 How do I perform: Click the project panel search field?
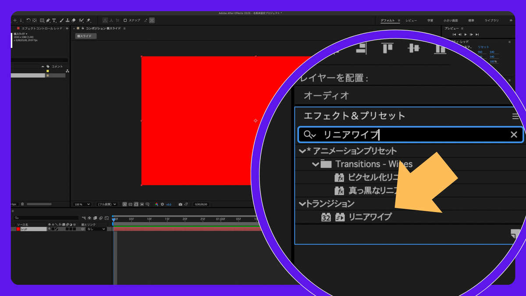click(x=39, y=60)
